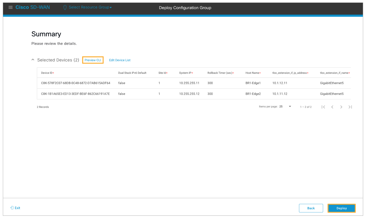Go to next page of records
366x219 pixels.
tap(341, 107)
